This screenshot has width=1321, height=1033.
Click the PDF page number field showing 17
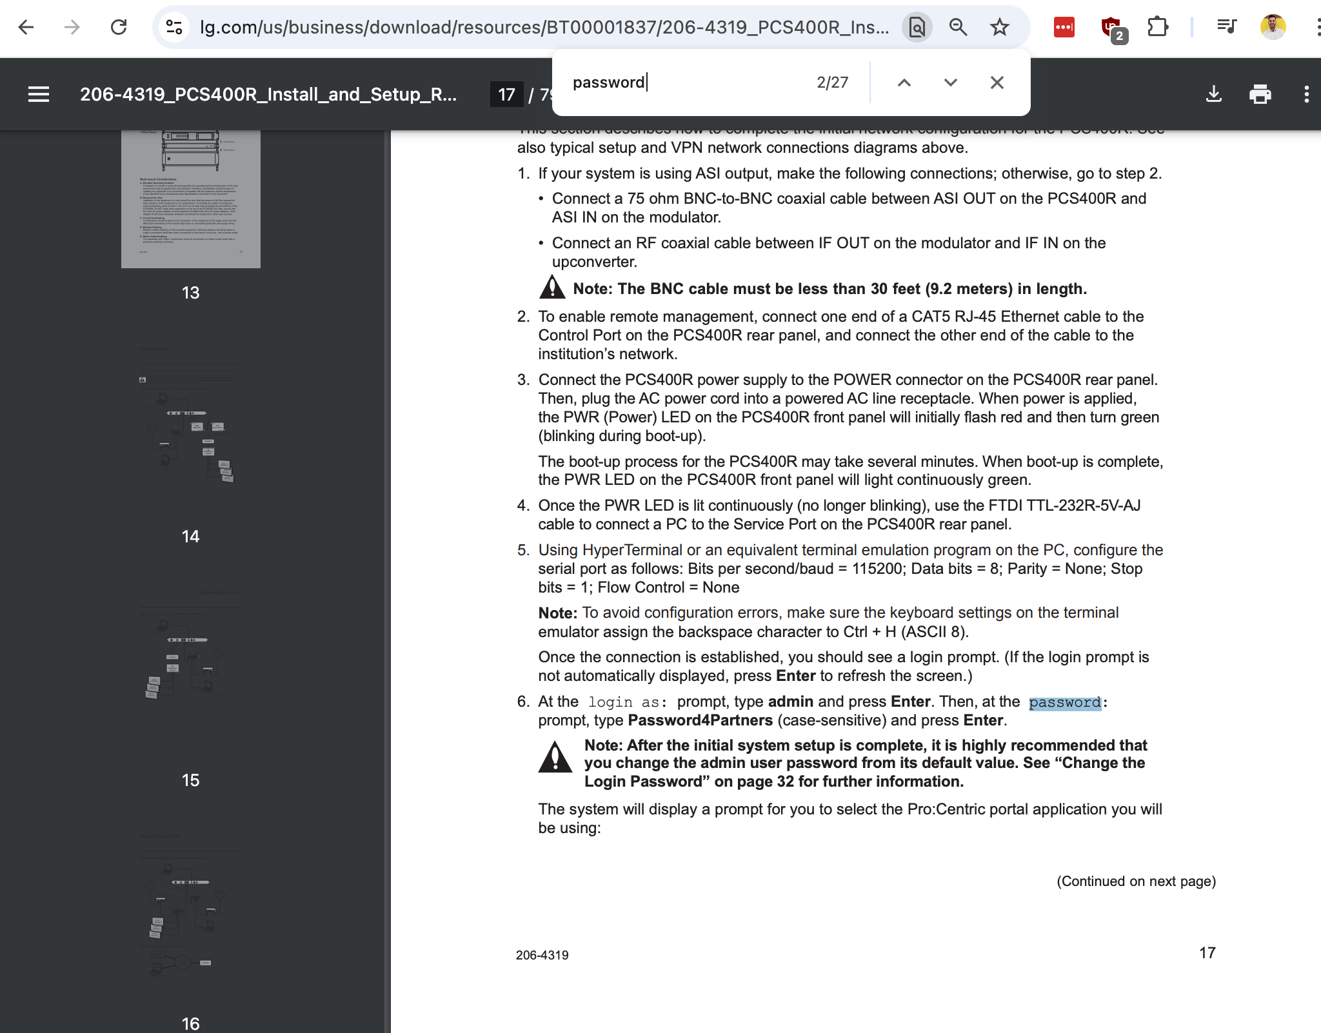click(507, 95)
